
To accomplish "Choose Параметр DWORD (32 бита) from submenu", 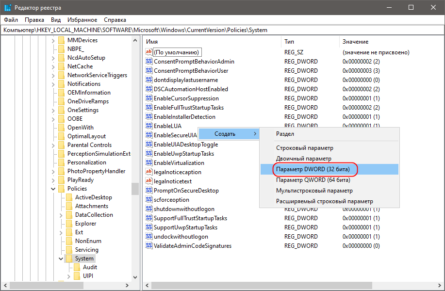I will click(x=330, y=169).
